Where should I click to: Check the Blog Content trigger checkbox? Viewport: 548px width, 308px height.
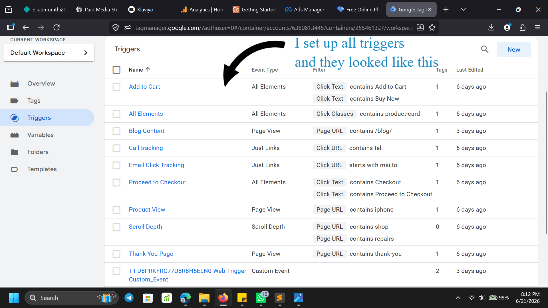[116, 131]
